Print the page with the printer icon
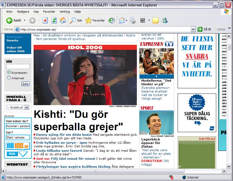The image size is (233, 181). coord(133,20)
